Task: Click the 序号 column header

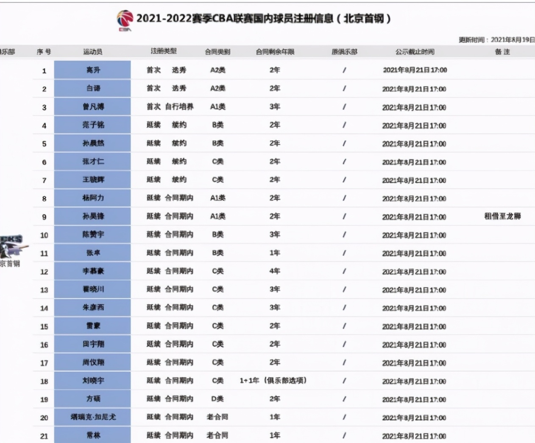Action: click(44, 52)
